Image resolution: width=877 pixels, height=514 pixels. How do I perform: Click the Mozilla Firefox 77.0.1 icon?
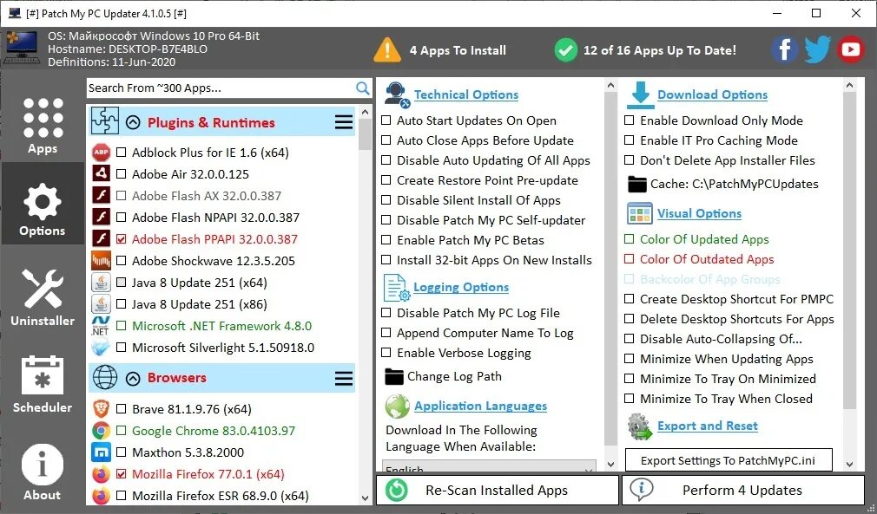click(102, 474)
